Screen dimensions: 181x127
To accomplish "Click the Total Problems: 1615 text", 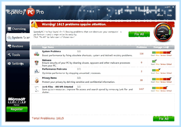I will 48,118.
